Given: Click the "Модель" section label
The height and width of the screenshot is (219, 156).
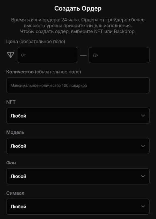Looking at the screenshot, I should coord(15,132).
